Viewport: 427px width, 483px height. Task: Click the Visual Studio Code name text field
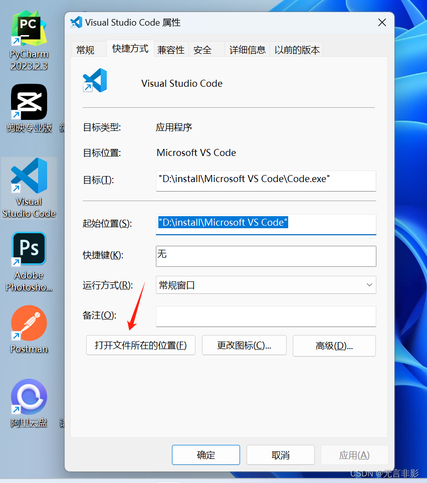click(x=182, y=83)
